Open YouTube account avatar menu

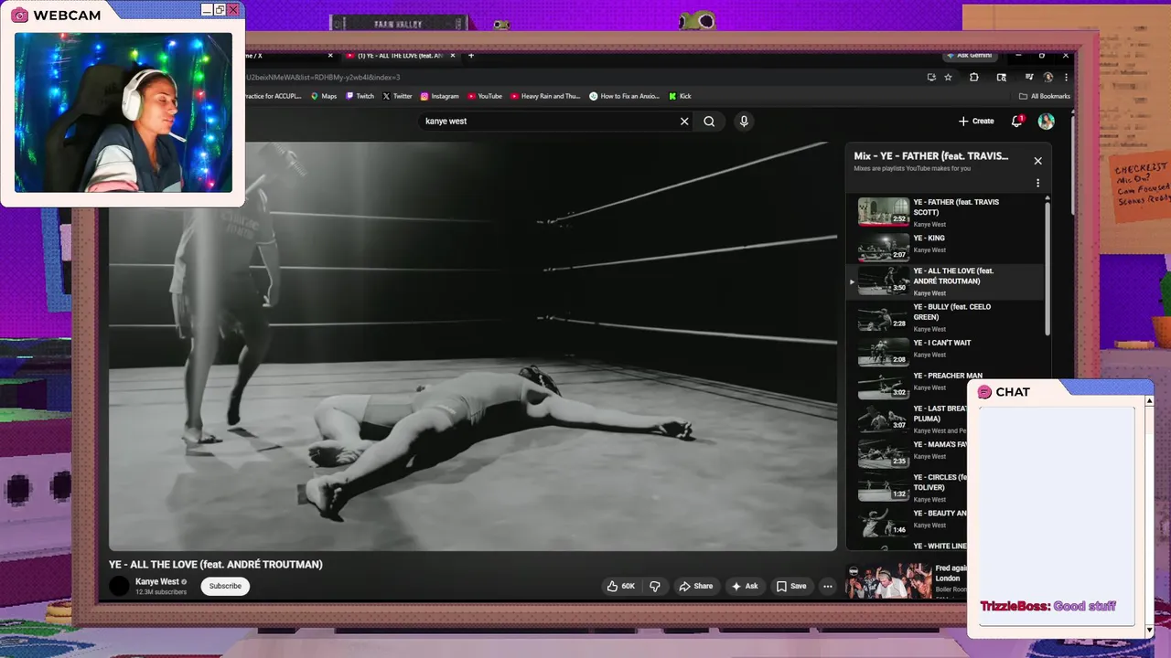[x=1047, y=121]
